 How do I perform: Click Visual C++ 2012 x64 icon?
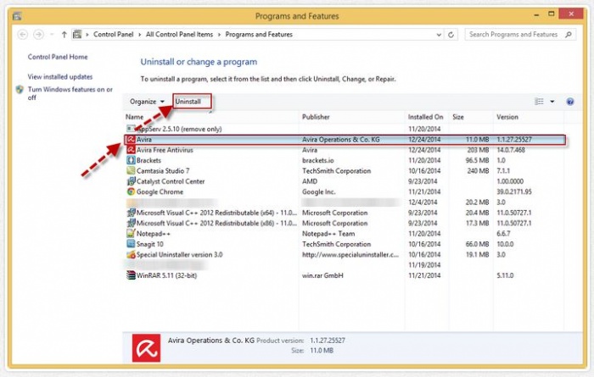point(131,213)
